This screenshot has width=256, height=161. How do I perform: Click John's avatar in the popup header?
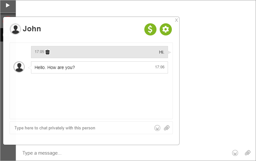click(15, 29)
